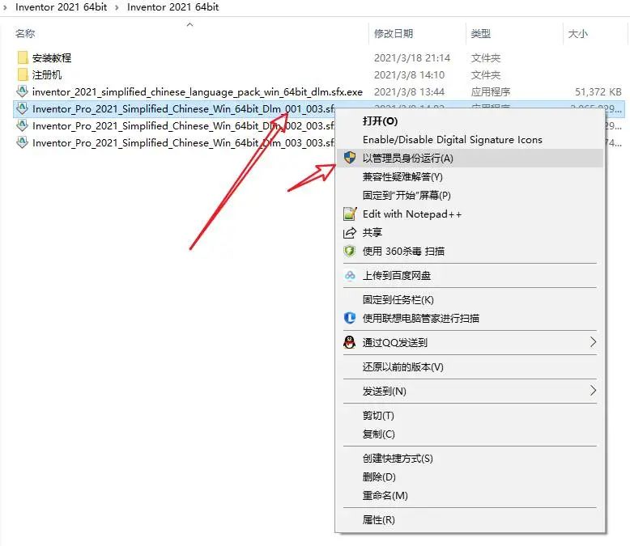Click the QQ penguin icon
The width and height of the screenshot is (630, 546).
[350, 342]
